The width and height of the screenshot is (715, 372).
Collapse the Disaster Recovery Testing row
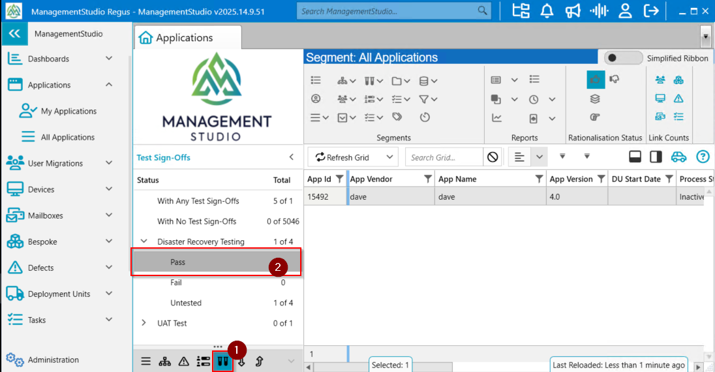144,241
